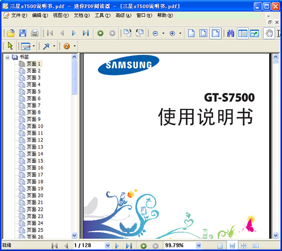Open the 文件(F) menu

[19, 15]
